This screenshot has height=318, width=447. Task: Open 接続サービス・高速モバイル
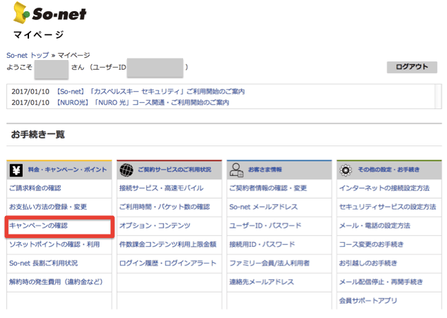[x=162, y=188]
